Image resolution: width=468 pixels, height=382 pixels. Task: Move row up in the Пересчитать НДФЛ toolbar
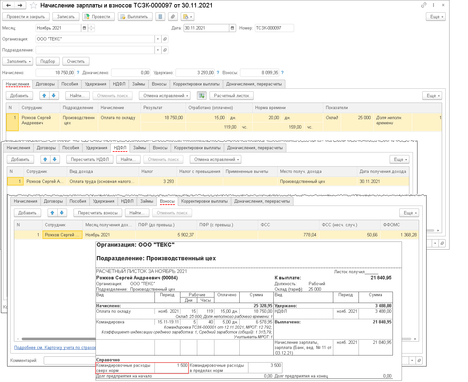45,159
